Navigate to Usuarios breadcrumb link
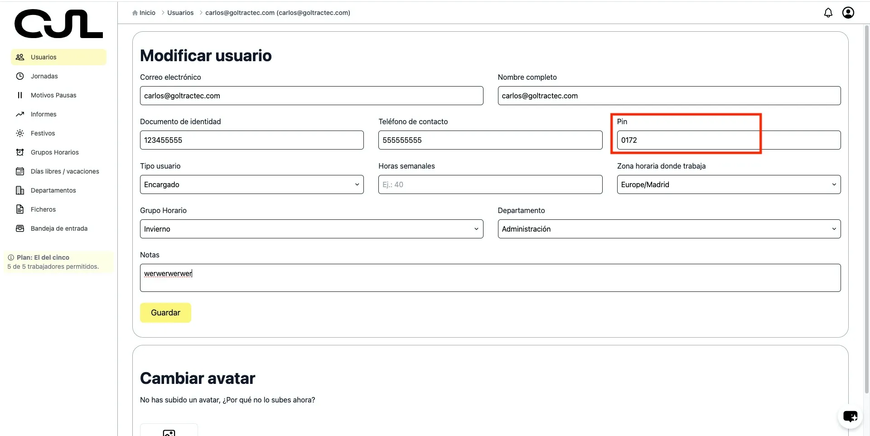The image size is (870, 436). click(180, 13)
